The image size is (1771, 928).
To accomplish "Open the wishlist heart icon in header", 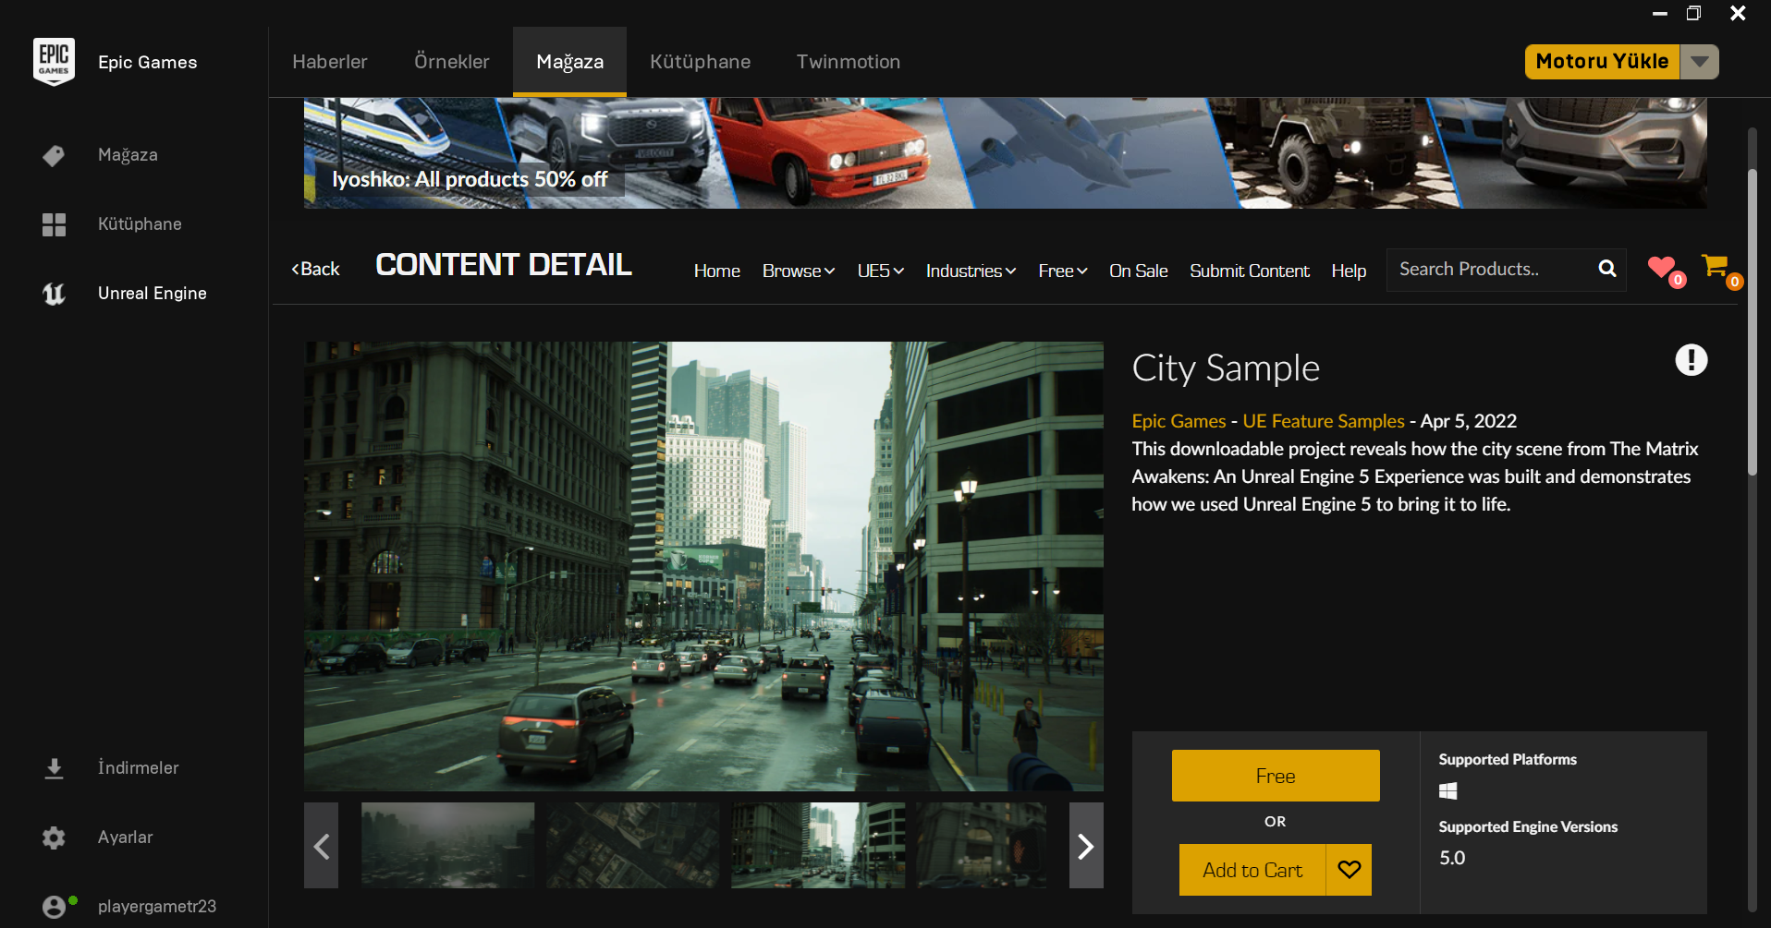I will (1664, 269).
